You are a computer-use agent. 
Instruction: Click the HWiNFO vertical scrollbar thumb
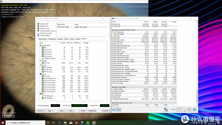pos(197,96)
